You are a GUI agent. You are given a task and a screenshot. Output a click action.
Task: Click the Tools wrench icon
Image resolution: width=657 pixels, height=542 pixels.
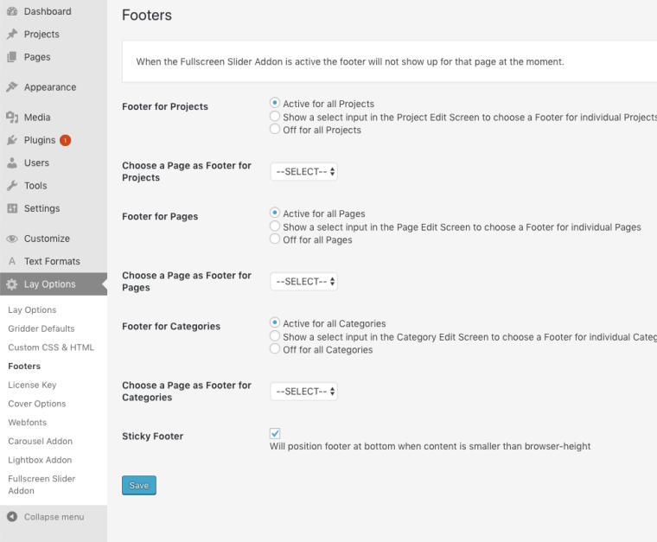[12, 186]
